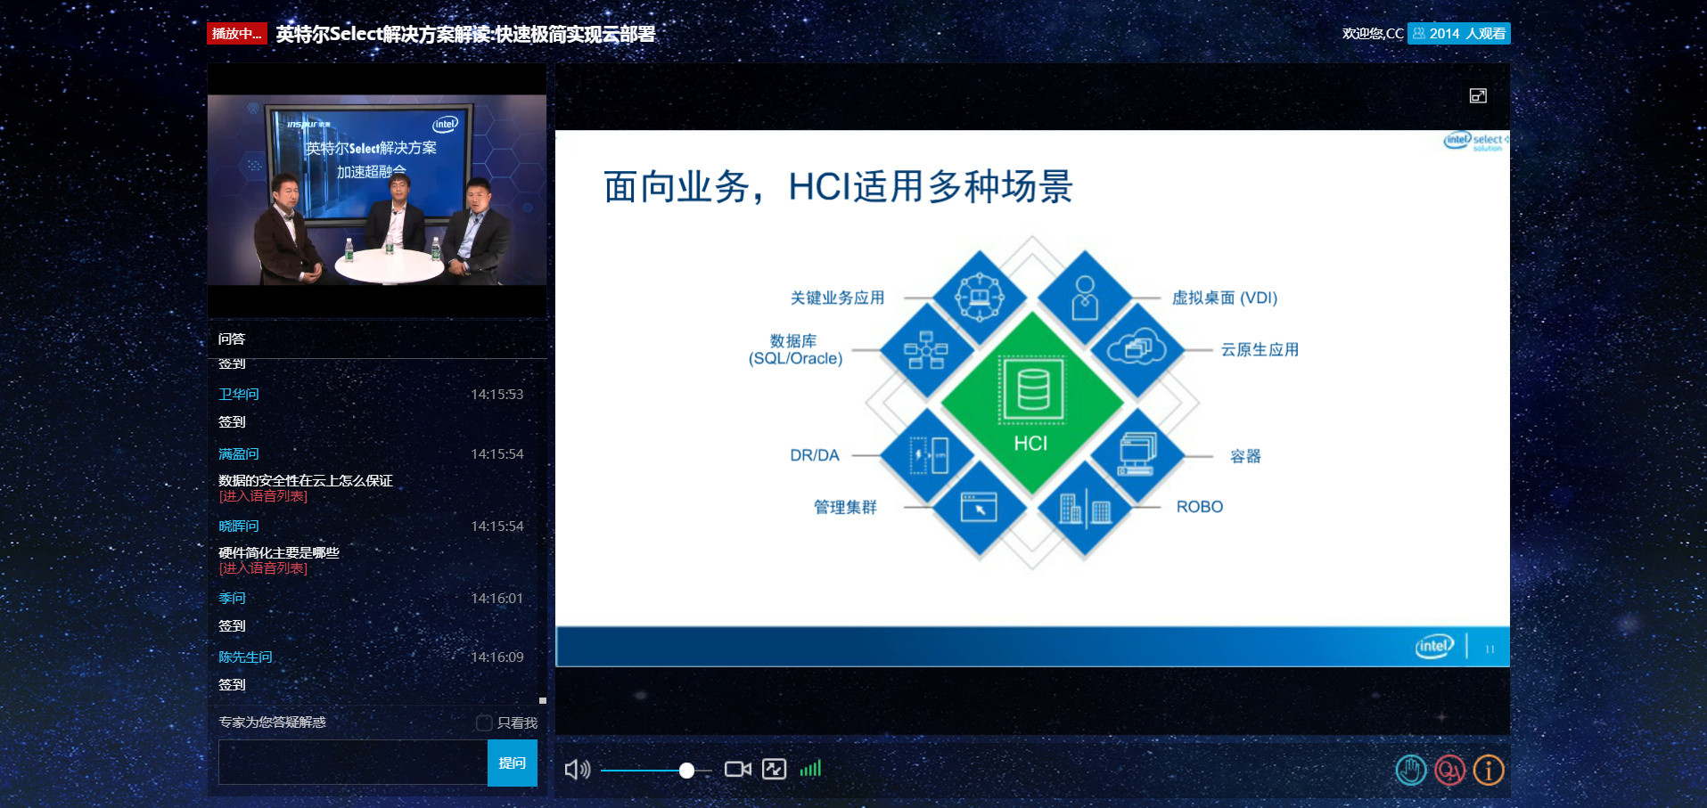Click the speaker video thumbnail
The width and height of the screenshot is (1707, 808).
377,190
